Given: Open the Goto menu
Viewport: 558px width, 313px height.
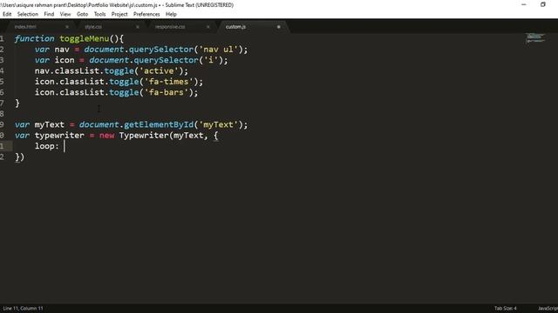Looking at the screenshot, I should click(x=82, y=14).
